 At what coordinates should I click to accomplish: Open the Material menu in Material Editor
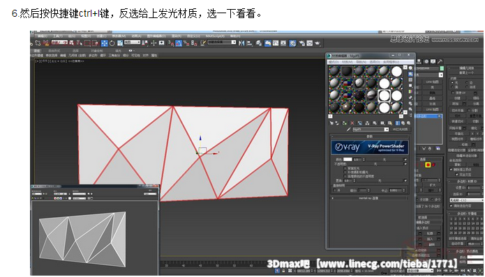348,62
